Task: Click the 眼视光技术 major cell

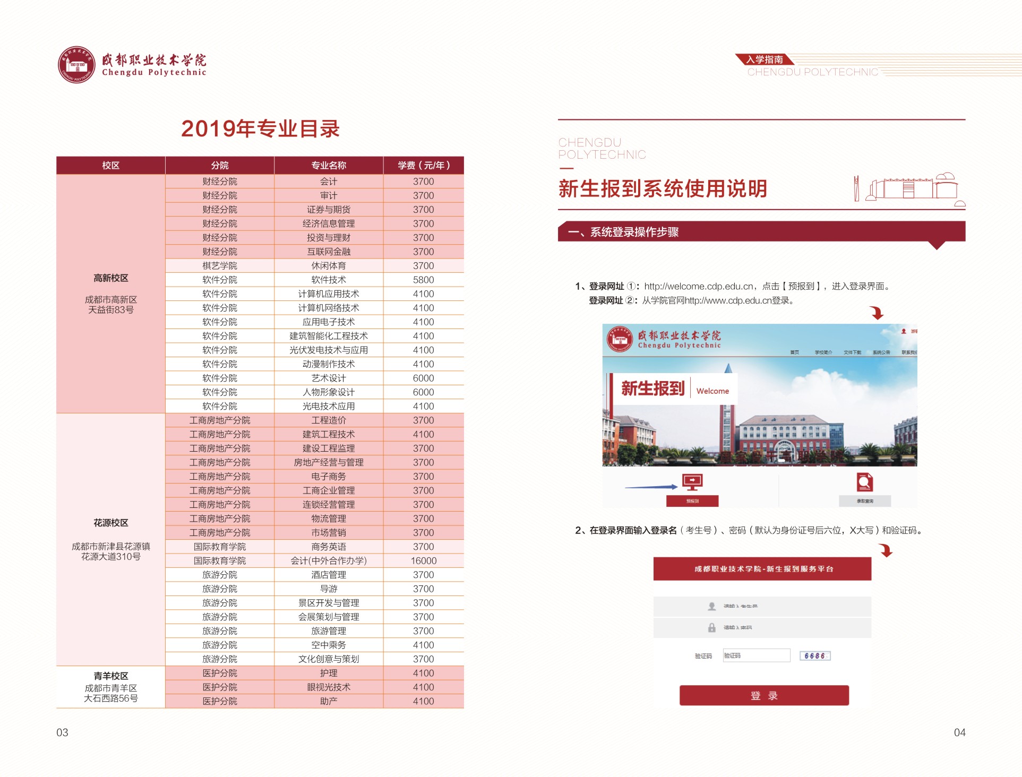Action: (x=329, y=687)
